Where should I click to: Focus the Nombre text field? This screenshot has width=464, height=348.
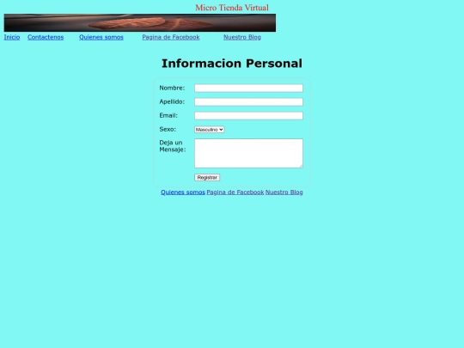[x=248, y=89]
